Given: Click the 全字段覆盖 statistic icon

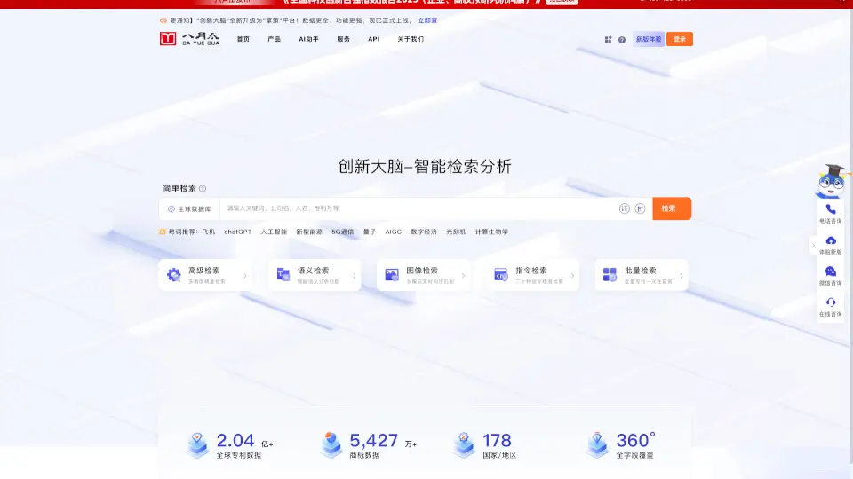Looking at the screenshot, I should (x=597, y=445).
